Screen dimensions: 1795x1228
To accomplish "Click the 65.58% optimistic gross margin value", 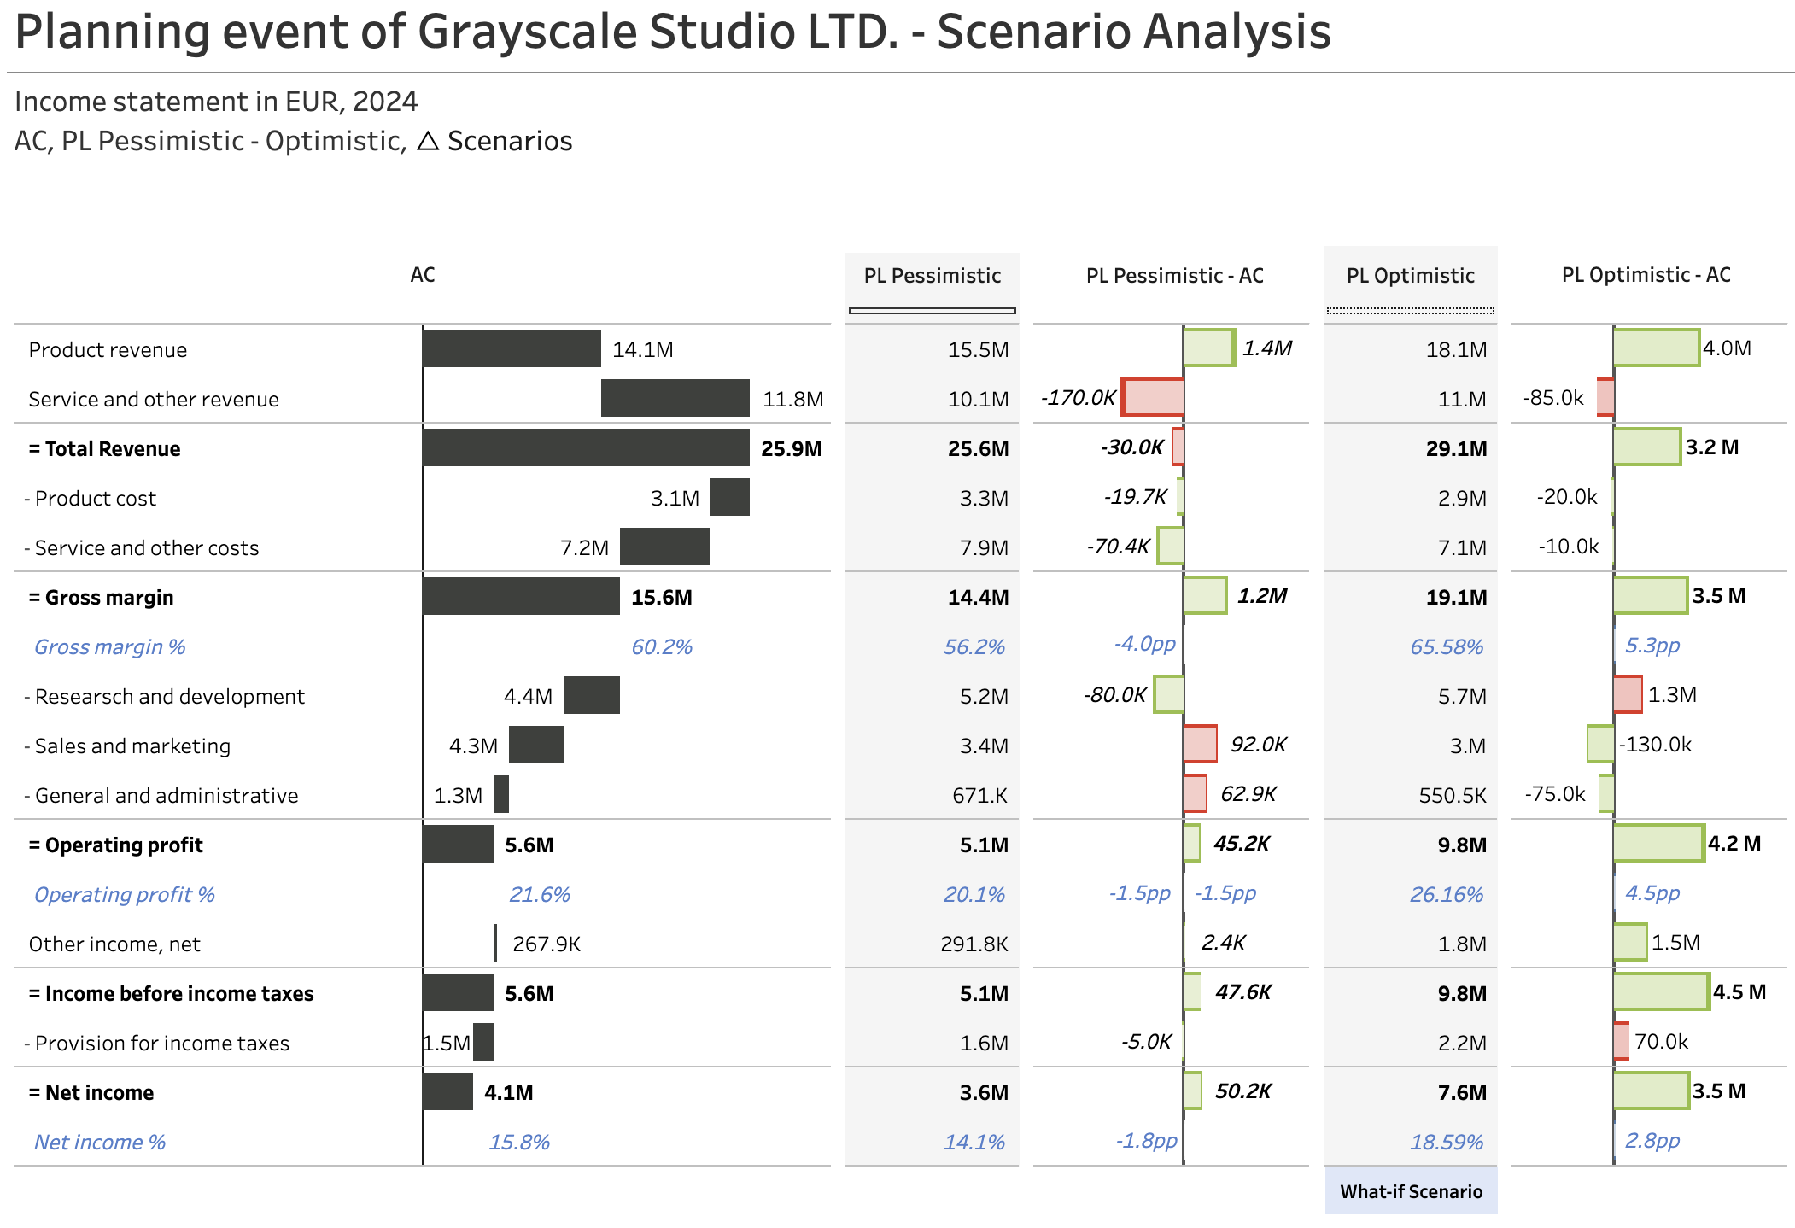I will [x=1447, y=646].
